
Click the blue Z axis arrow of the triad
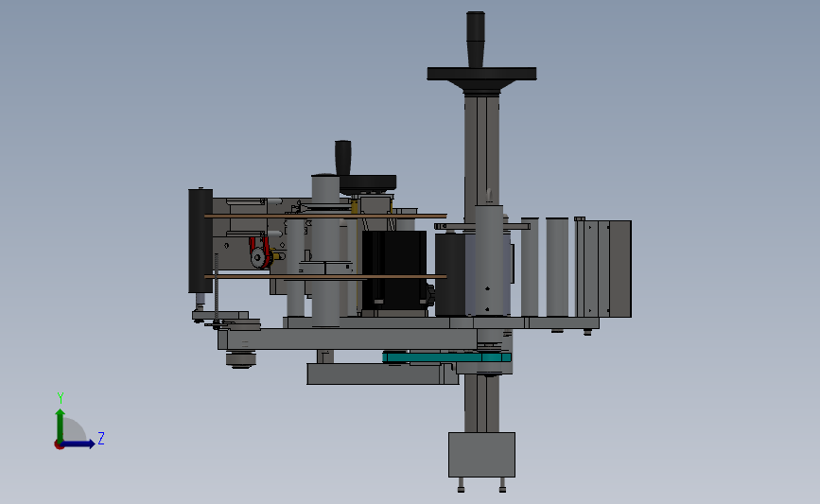coord(79,443)
